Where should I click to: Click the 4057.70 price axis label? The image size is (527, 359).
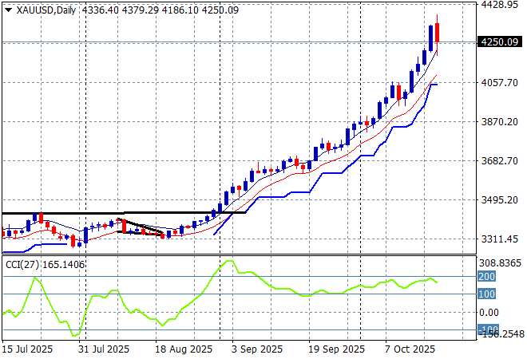tap(502, 82)
